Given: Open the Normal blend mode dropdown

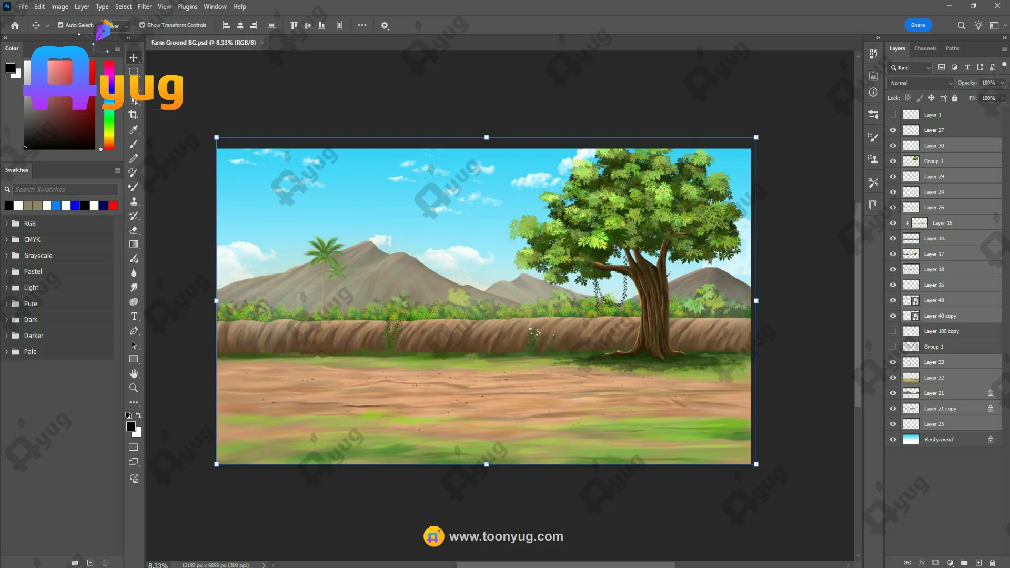Looking at the screenshot, I should point(921,83).
